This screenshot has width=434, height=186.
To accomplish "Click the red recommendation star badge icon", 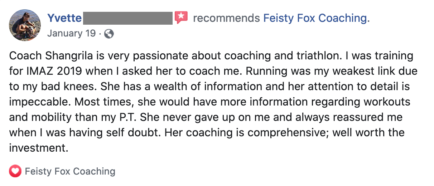I will tap(181, 18).
